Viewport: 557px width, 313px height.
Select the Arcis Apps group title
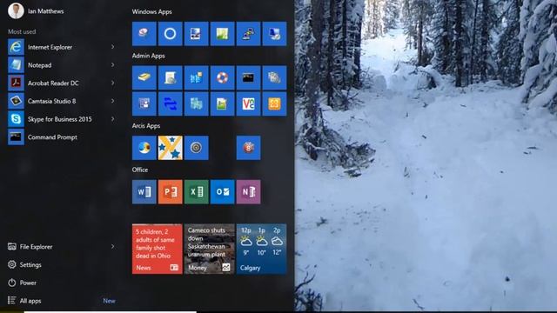pos(146,125)
